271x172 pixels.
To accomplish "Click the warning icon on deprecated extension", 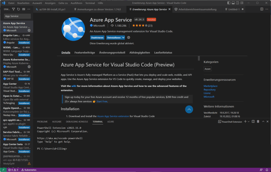I will pyautogui.click(x=29, y=163).
